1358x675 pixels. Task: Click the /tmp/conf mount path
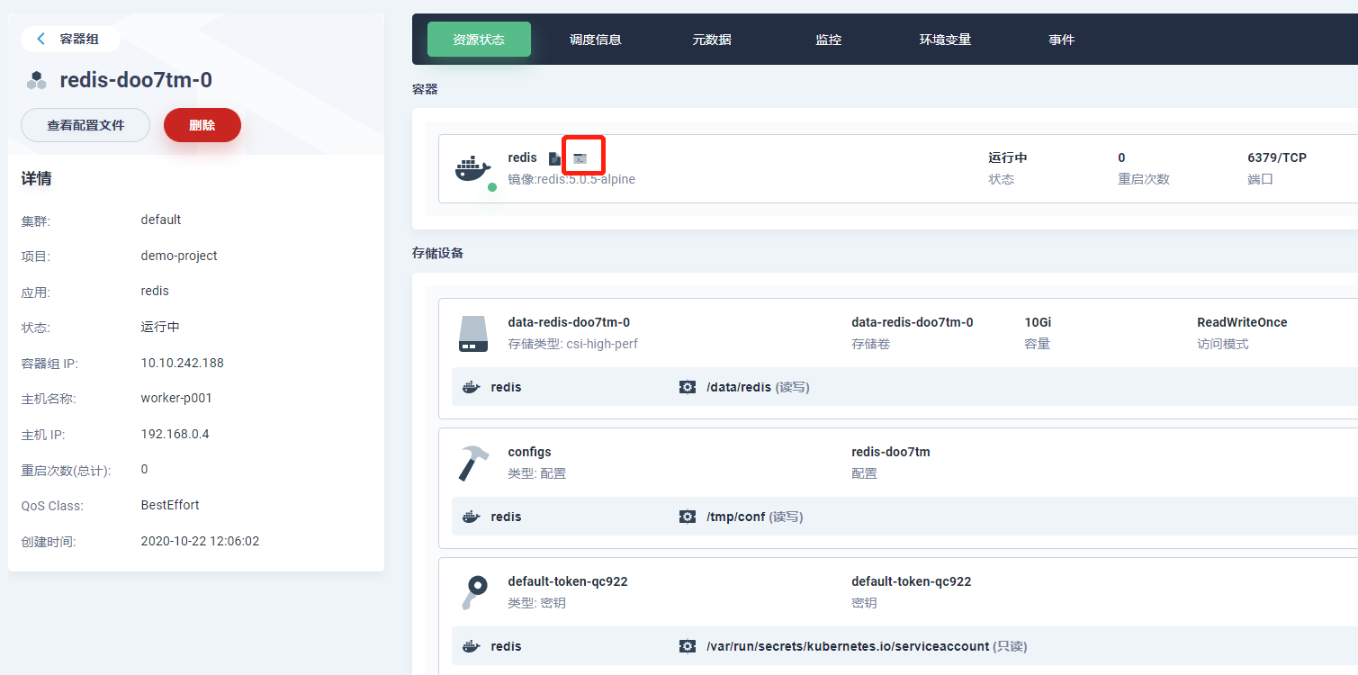[735, 517]
